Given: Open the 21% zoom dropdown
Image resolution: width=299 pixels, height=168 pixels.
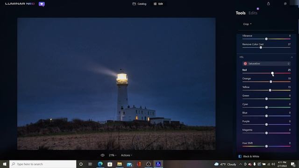Looking at the screenshot, I should pyautogui.click(x=113, y=155).
